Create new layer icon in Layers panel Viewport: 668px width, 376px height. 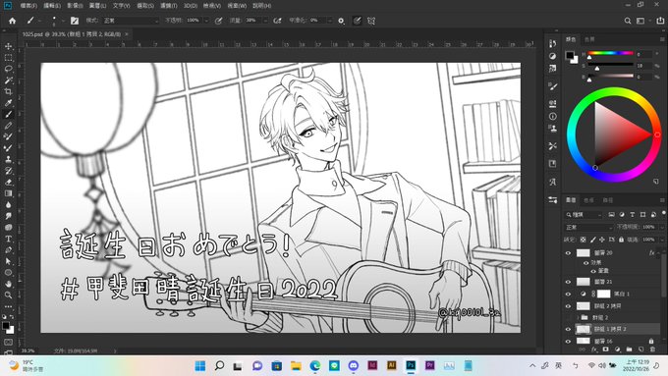tap(641, 349)
